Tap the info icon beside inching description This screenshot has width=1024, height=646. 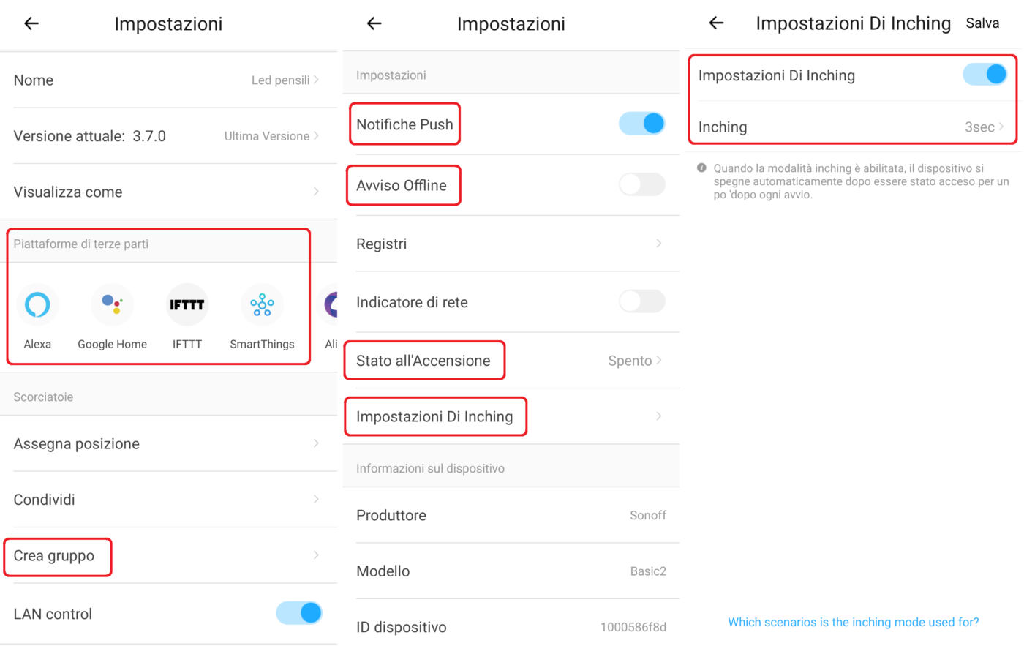(x=701, y=168)
